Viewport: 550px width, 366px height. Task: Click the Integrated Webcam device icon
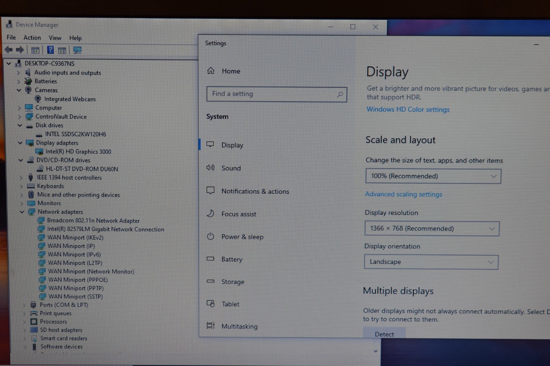[x=38, y=99]
